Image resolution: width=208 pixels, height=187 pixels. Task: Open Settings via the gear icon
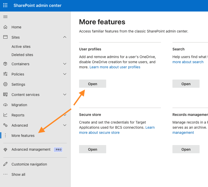5,84
